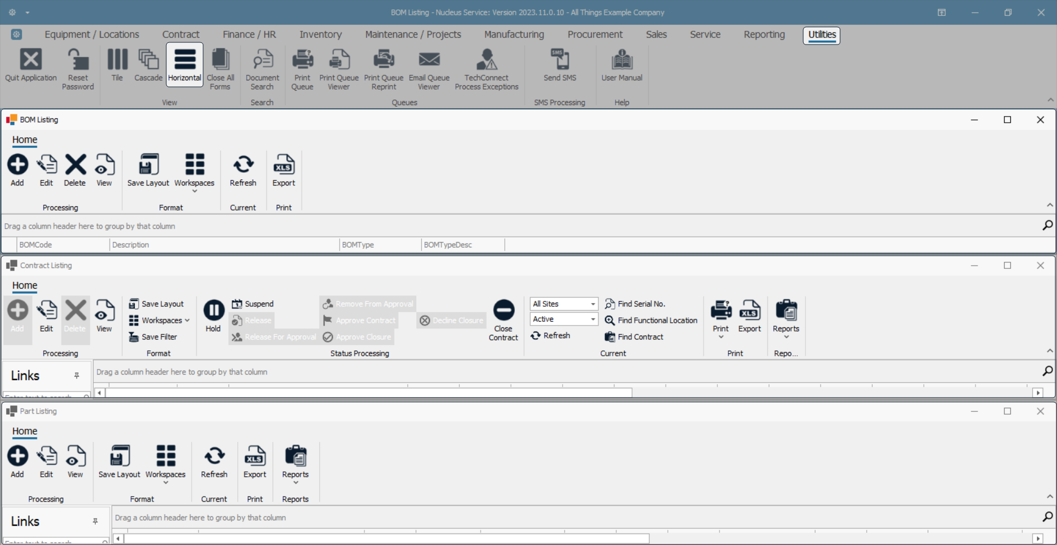Image resolution: width=1057 pixels, height=545 pixels.
Task: Add a new BOM in BOM Listing
Action: (x=18, y=170)
